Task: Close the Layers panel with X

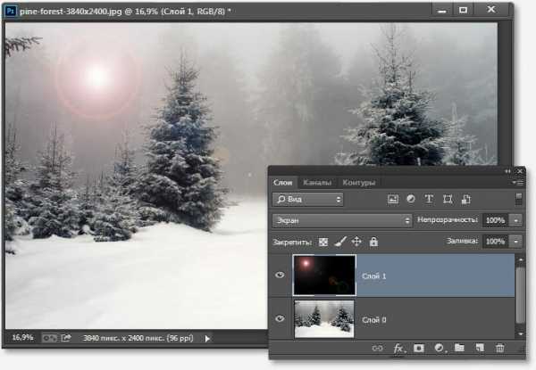Action: tap(520, 171)
